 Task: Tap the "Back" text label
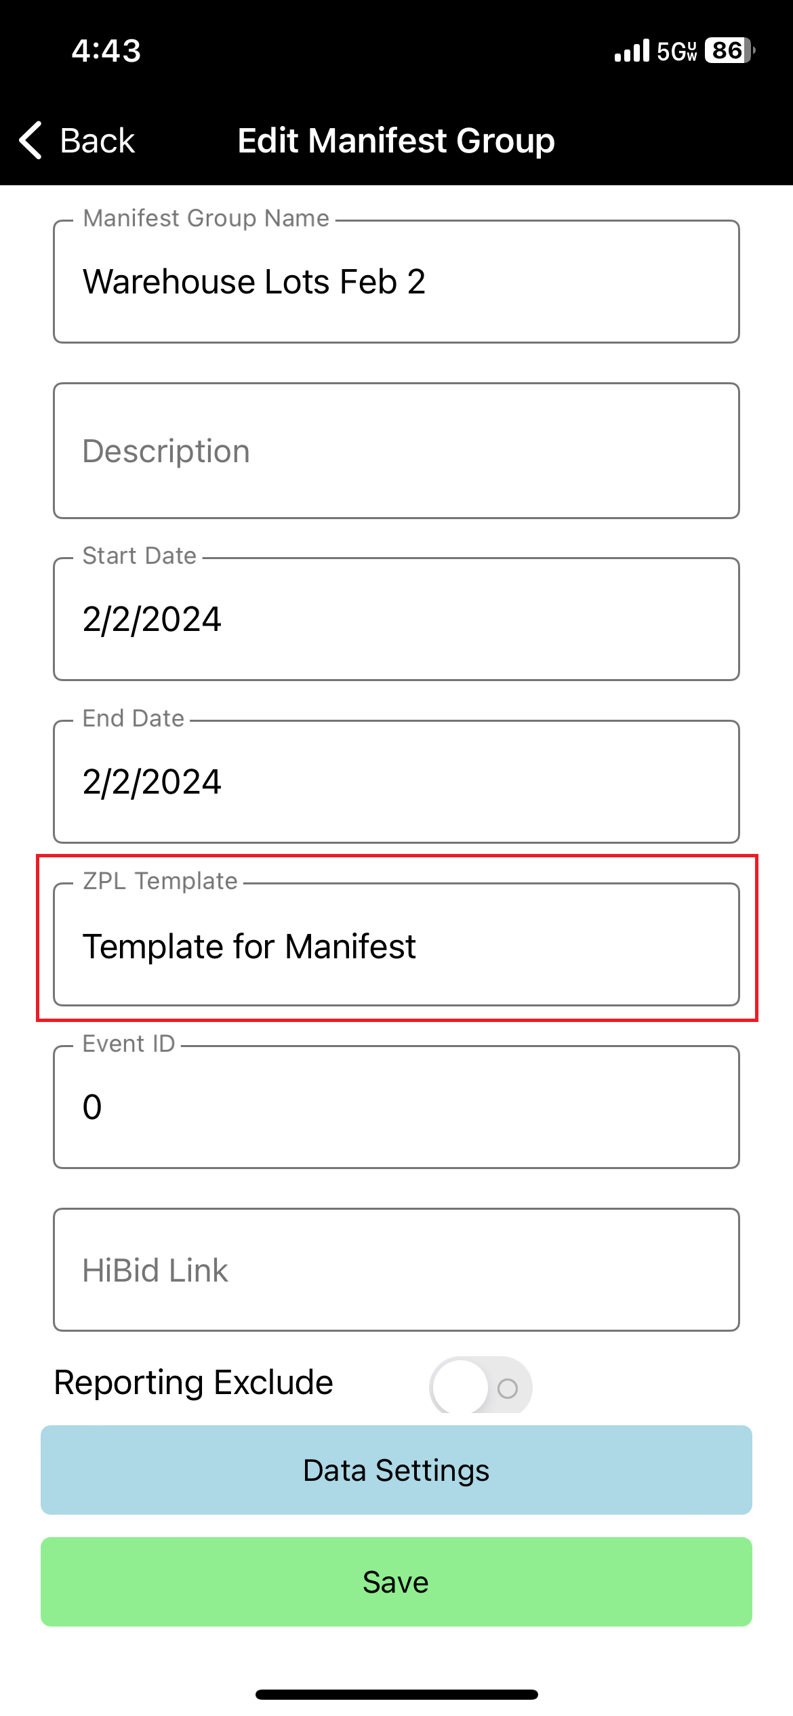97,141
